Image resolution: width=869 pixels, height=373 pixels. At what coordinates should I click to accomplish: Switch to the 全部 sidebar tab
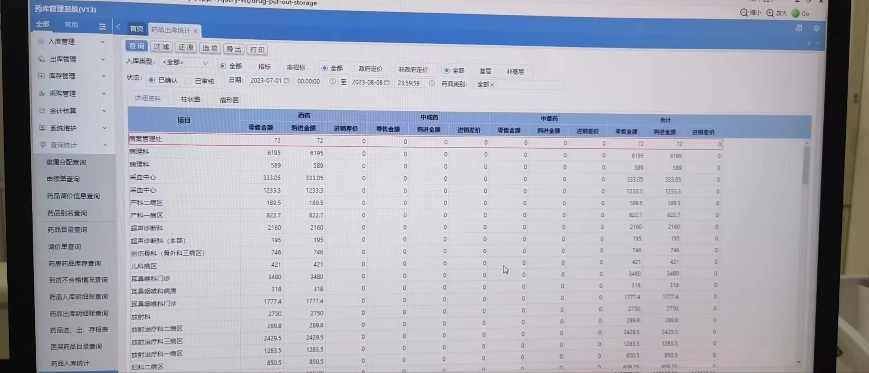click(x=43, y=24)
